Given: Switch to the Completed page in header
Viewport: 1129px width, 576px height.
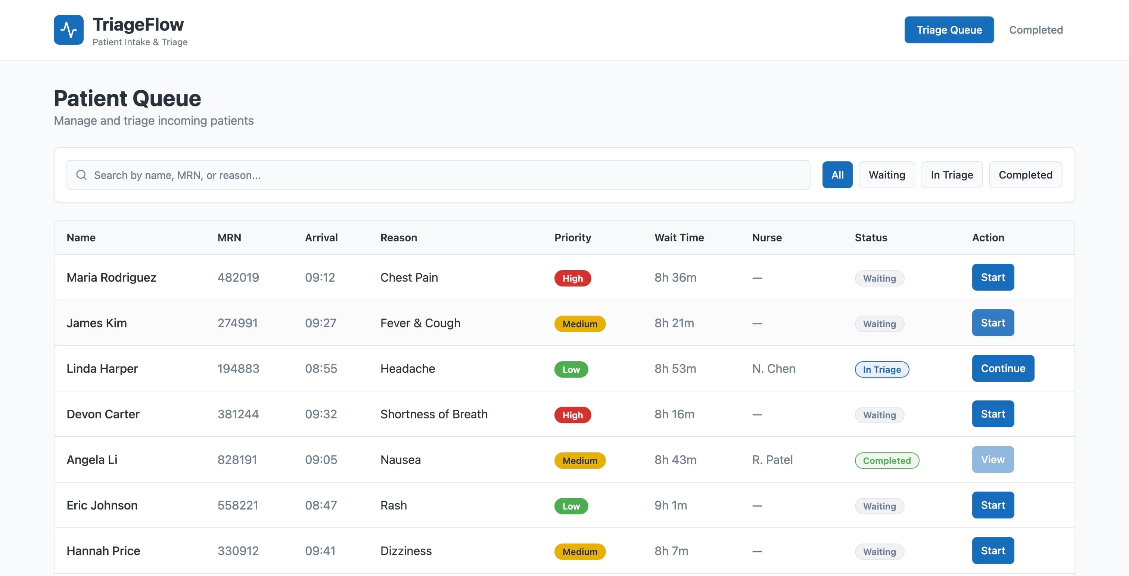Looking at the screenshot, I should coord(1036,30).
